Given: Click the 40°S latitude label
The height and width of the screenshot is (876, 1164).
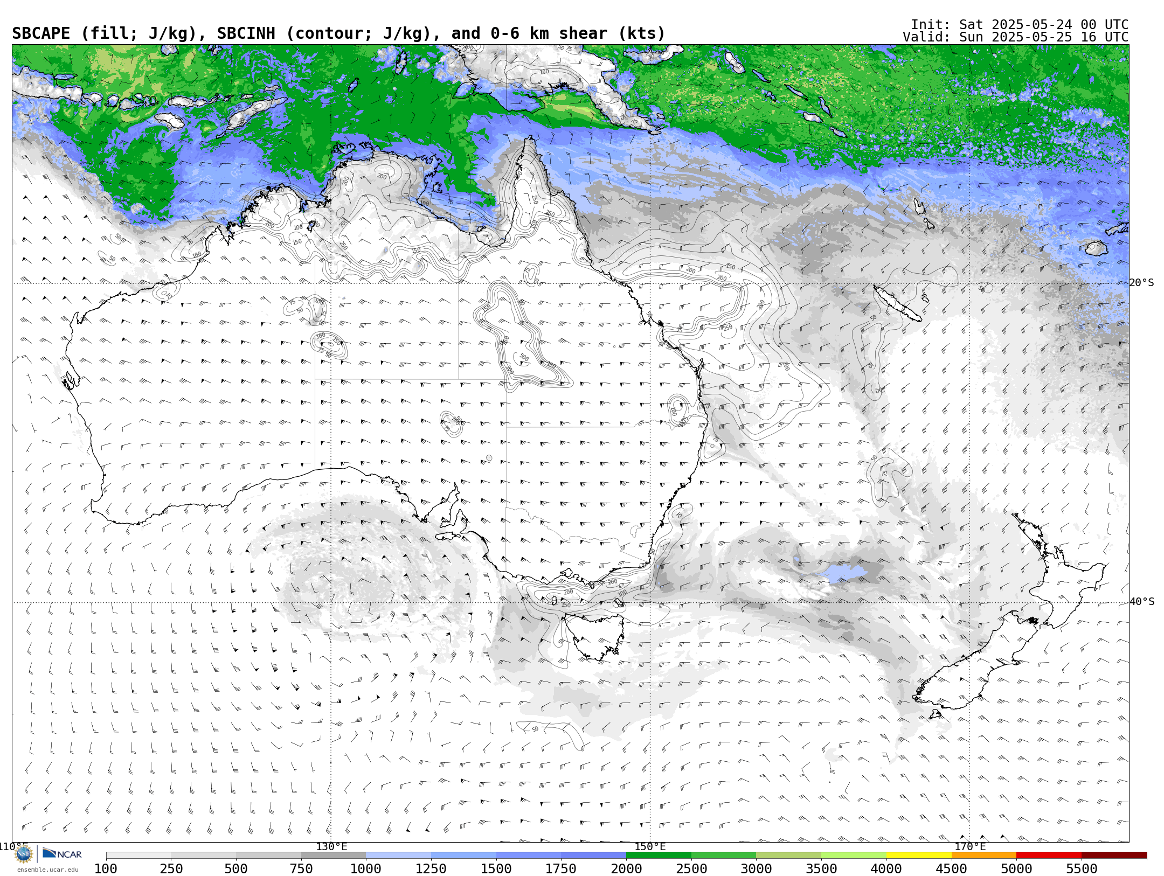Looking at the screenshot, I should click(x=1142, y=602).
